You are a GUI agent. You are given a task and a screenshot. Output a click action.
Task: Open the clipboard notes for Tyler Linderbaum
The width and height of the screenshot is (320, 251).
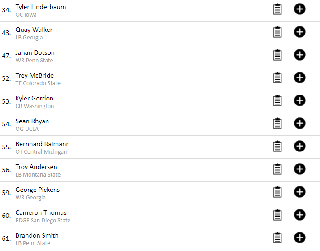click(x=277, y=9)
